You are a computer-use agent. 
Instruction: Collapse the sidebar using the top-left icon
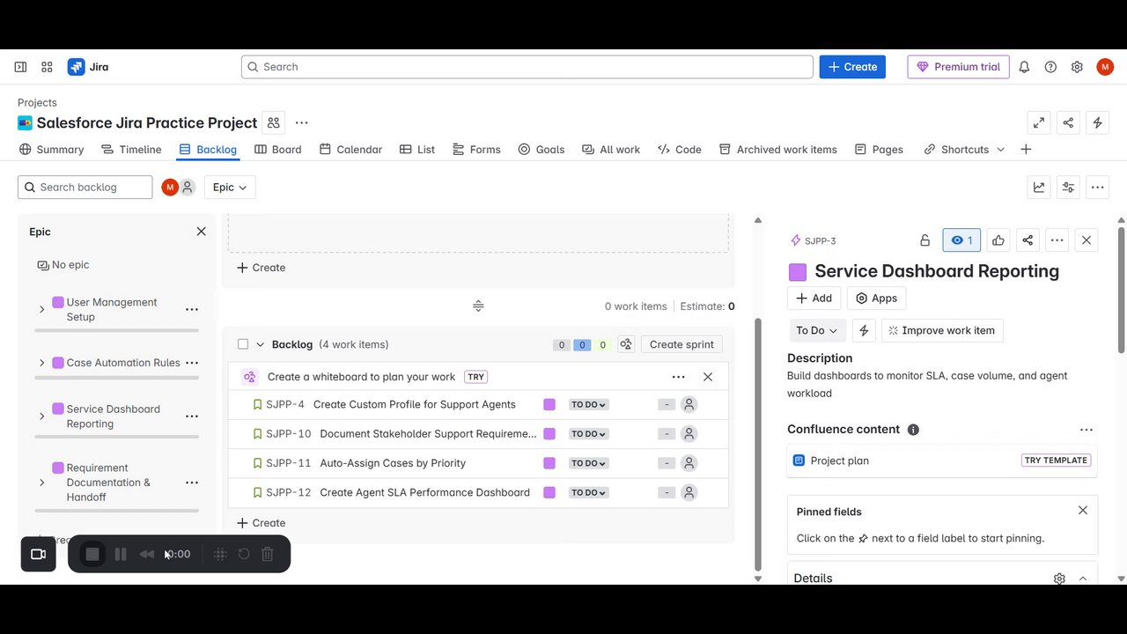(20, 67)
